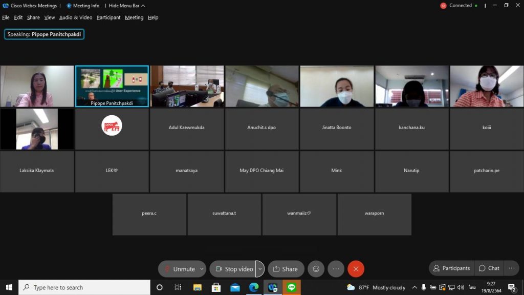The height and width of the screenshot is (295, 524).
Task: Expand audio options arrow beside Unmute
Action: click(202, 269)
